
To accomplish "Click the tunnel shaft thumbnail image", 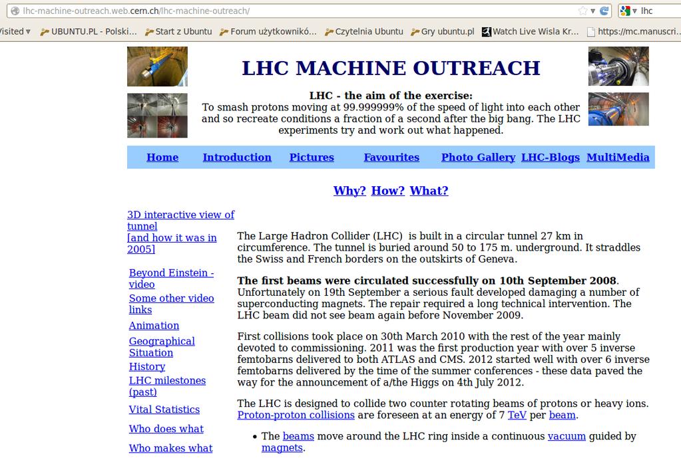I will 157,66.
